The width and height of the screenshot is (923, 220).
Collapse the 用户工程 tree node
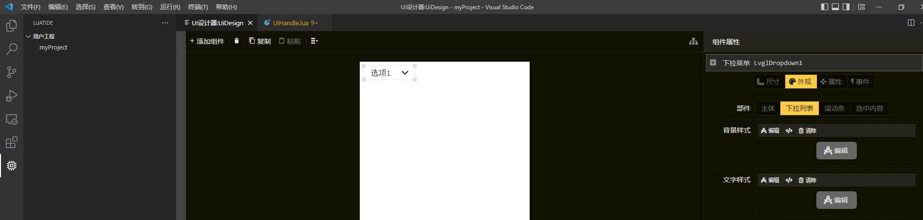click(28, 36)
